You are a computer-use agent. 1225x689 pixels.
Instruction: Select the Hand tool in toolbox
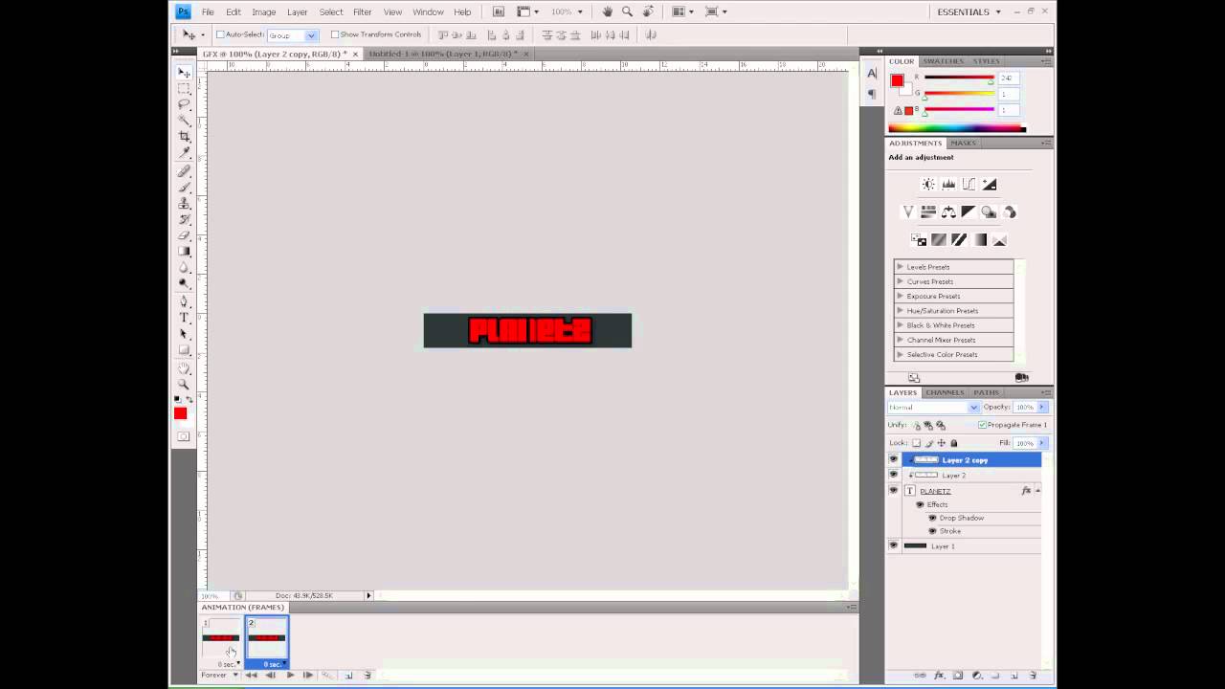coord(184,367)
